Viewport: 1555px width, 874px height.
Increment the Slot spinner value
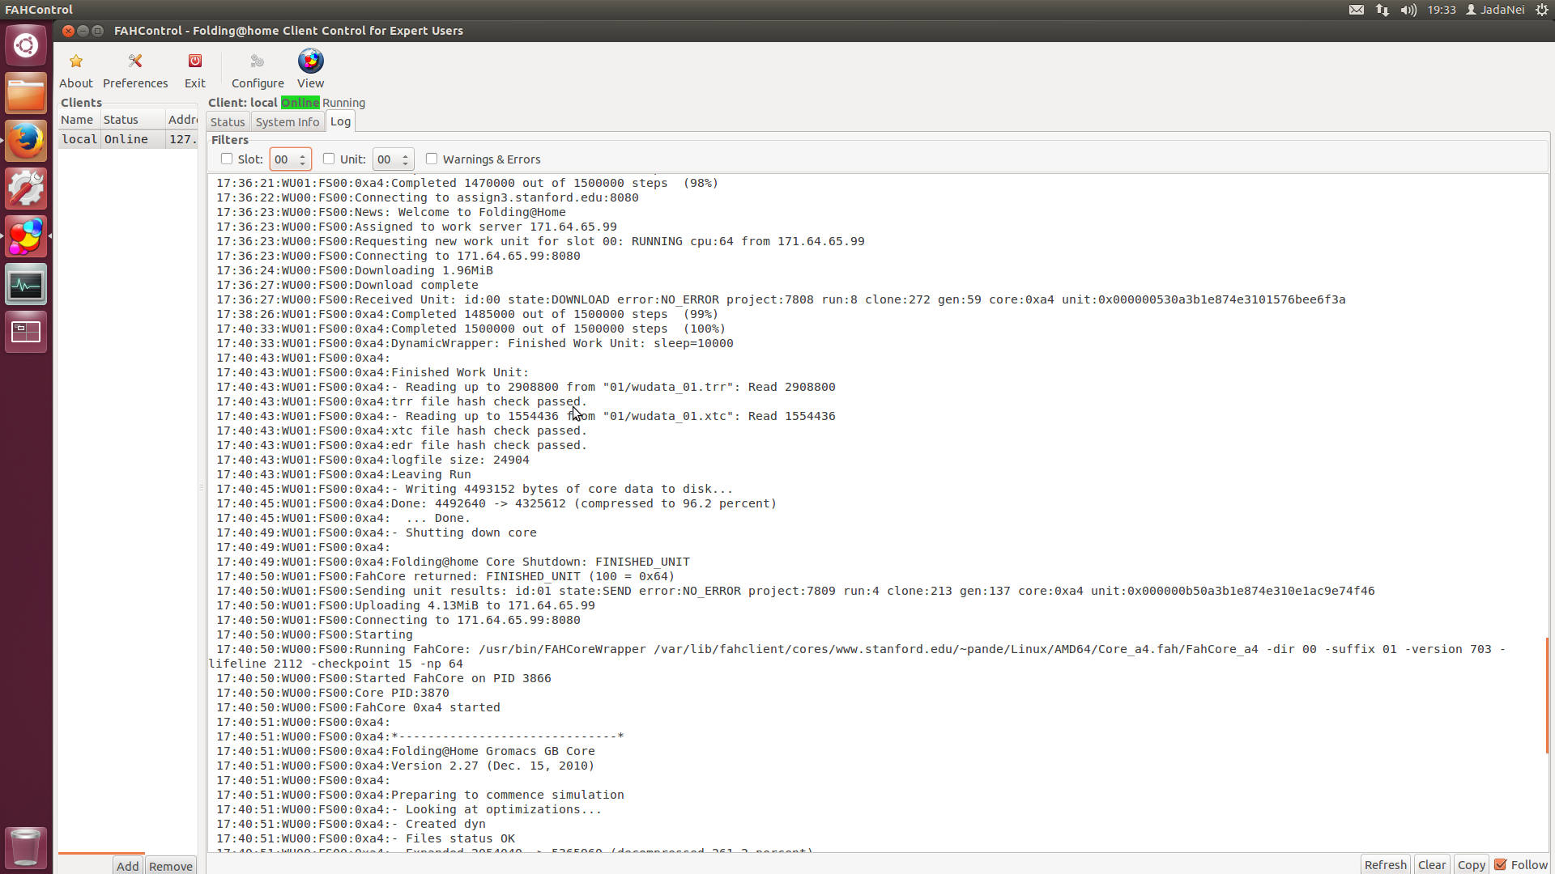point(302,155)
